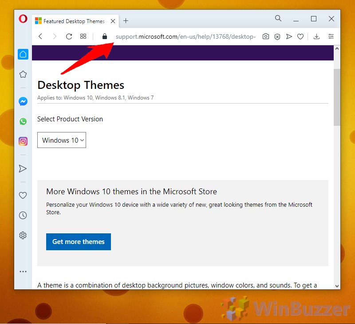Open Bookmarks heart in sidebar
This screenshot has height=324, width=355.
(23, 195)
